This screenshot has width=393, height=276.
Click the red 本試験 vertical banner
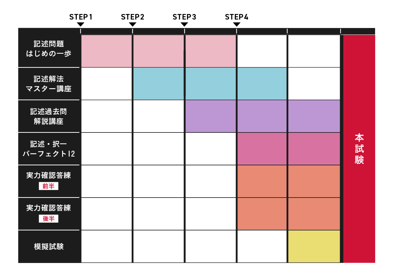[x=359, y=149]
